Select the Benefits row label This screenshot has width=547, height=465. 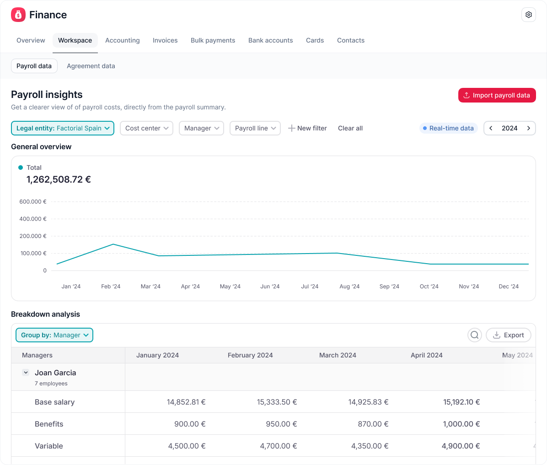pos(49,424)
